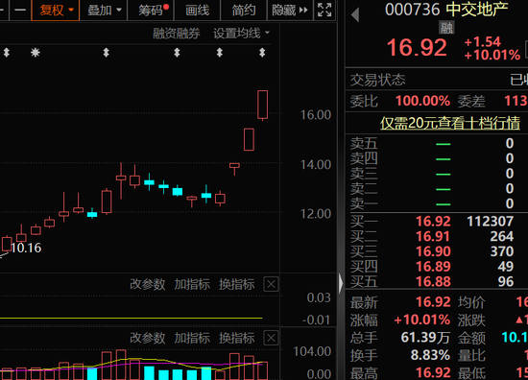Image resolution: width=528 pixels, height=380 pixels.
Task: Click the 涨幅 +10.01% value
Action: coord(422,320)
